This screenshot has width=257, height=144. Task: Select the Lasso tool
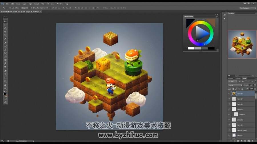(x=5, y=28)
